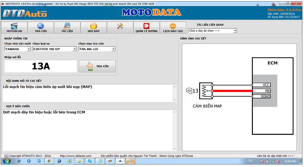Click the motorcycle MOTODATA taskbar icon
This screenshot has width=304, height=167.
click(120, 161)
